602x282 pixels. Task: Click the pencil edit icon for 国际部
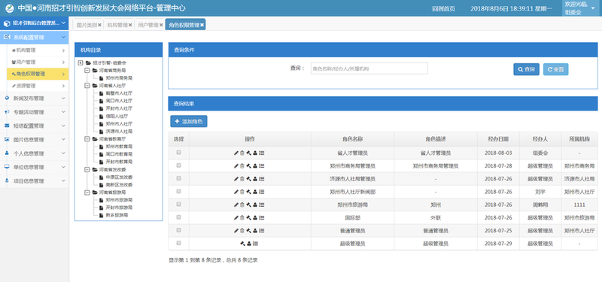236,218
